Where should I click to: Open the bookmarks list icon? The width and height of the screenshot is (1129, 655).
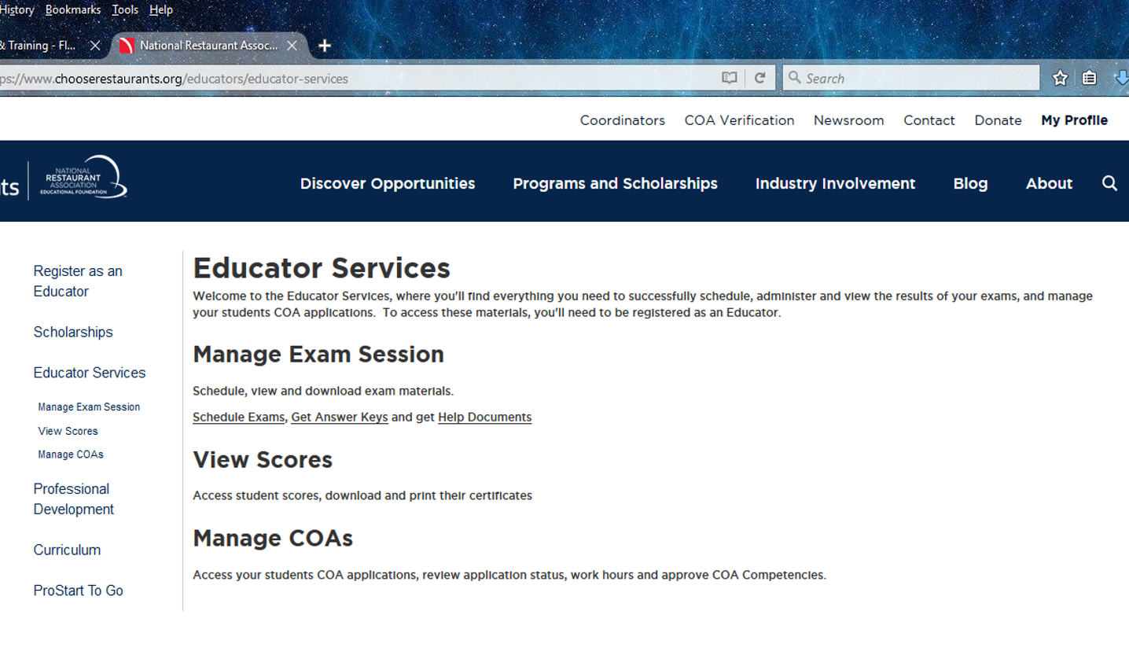1089,78
